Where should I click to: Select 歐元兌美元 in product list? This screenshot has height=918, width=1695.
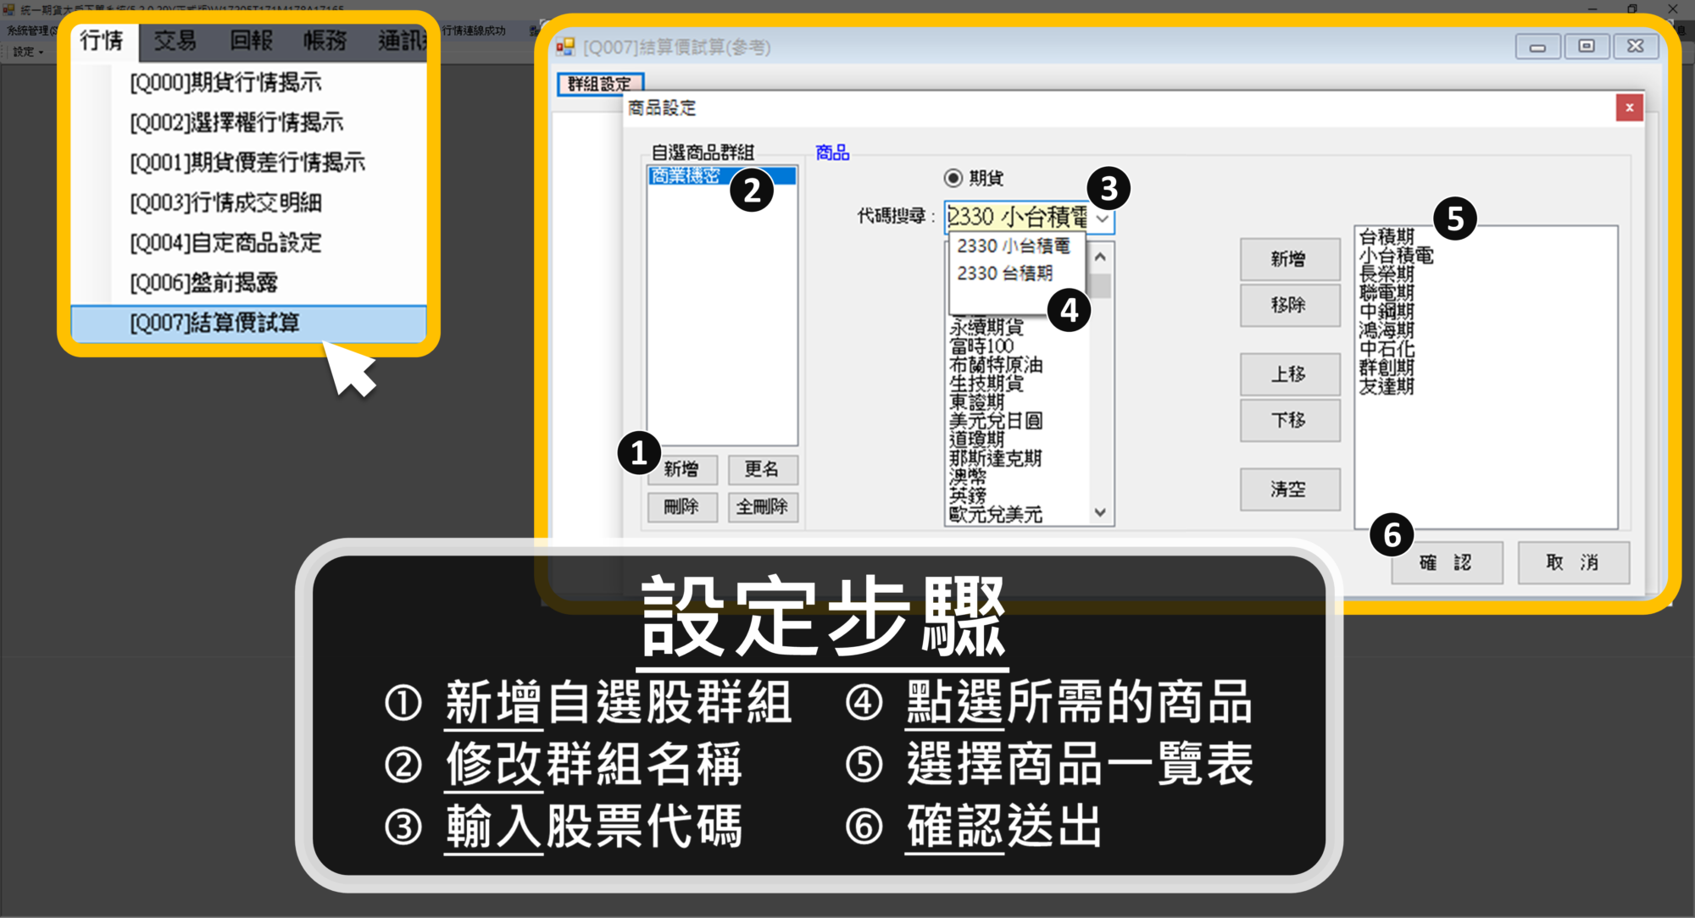[996, 514]
